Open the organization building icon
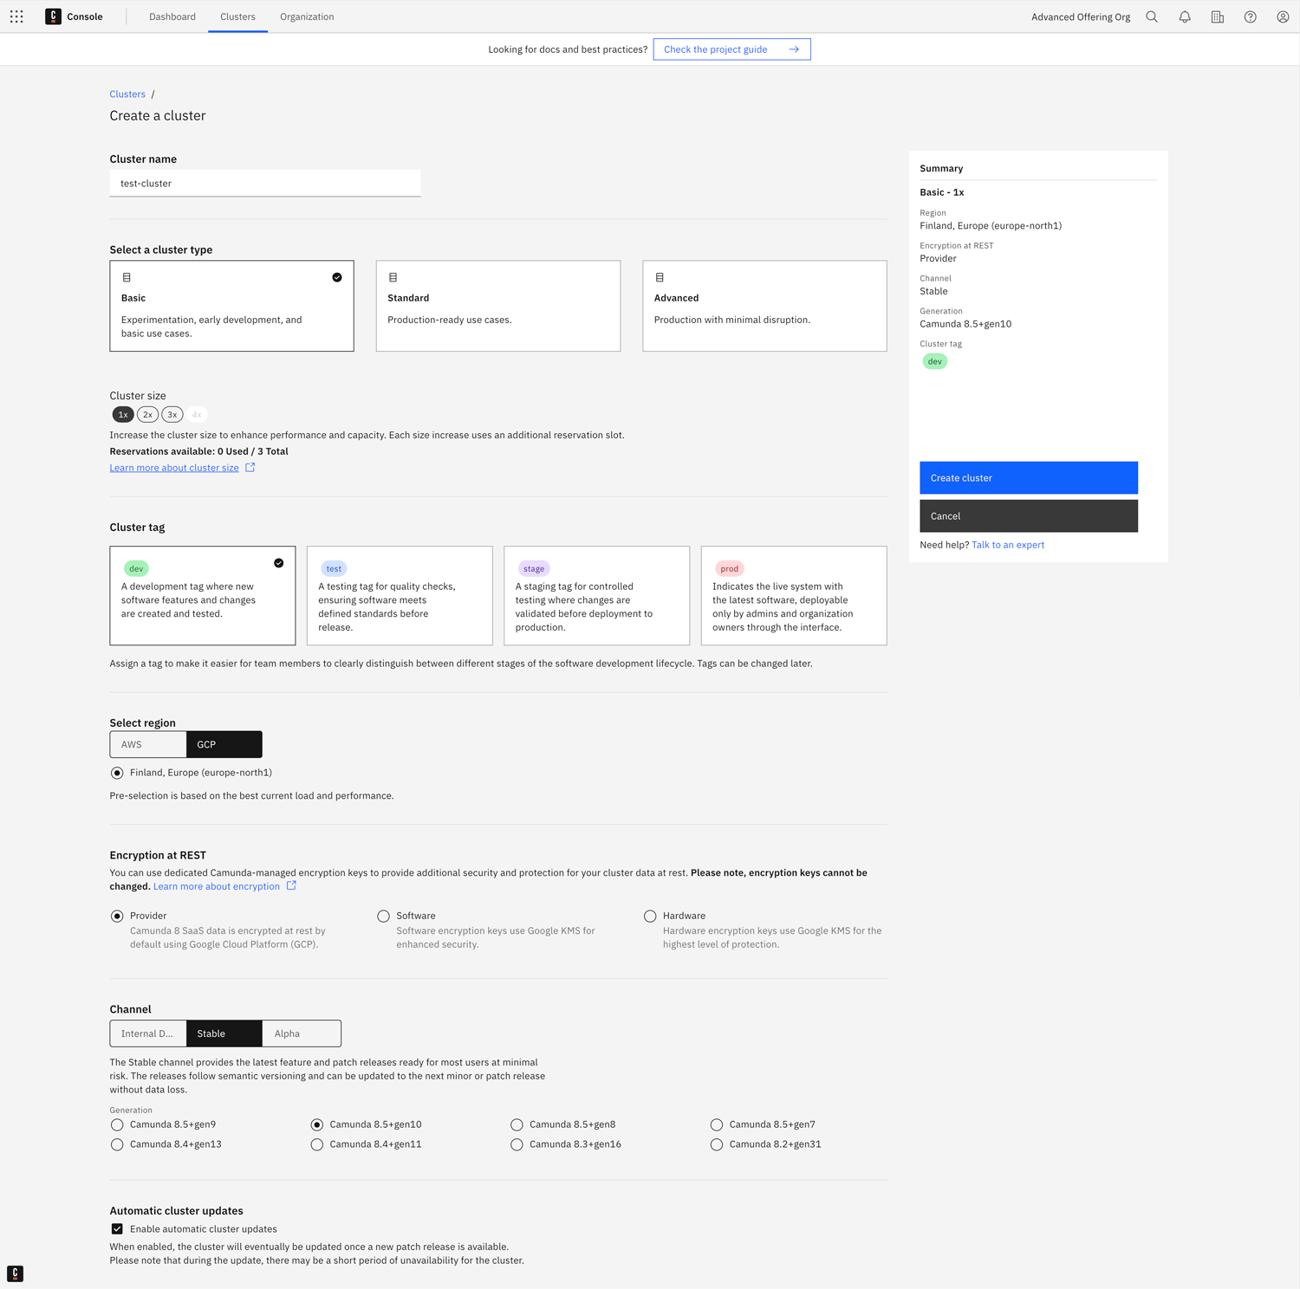1300x1289 pixels. pos(1218,16)
